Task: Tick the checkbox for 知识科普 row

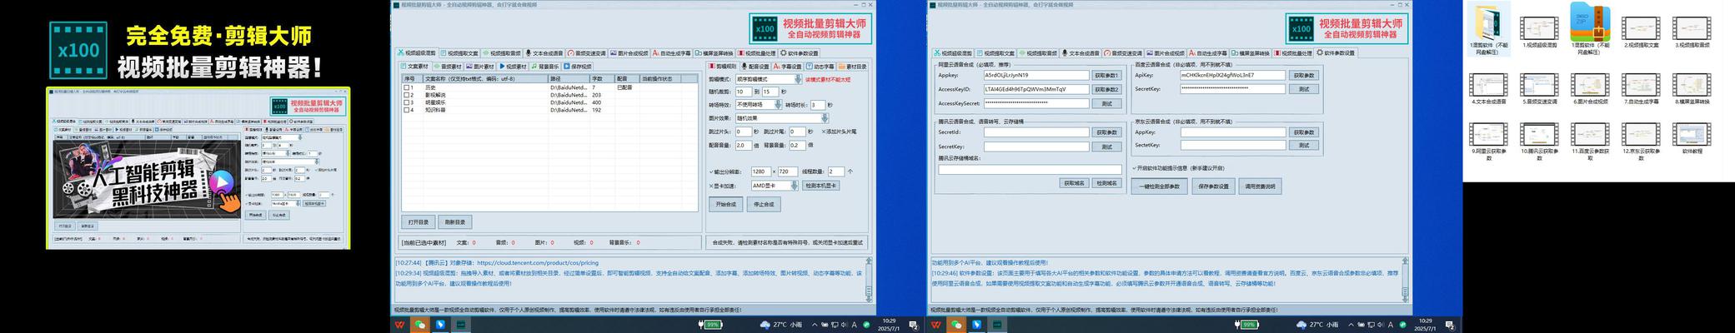Action: click(x=408, y=110)
